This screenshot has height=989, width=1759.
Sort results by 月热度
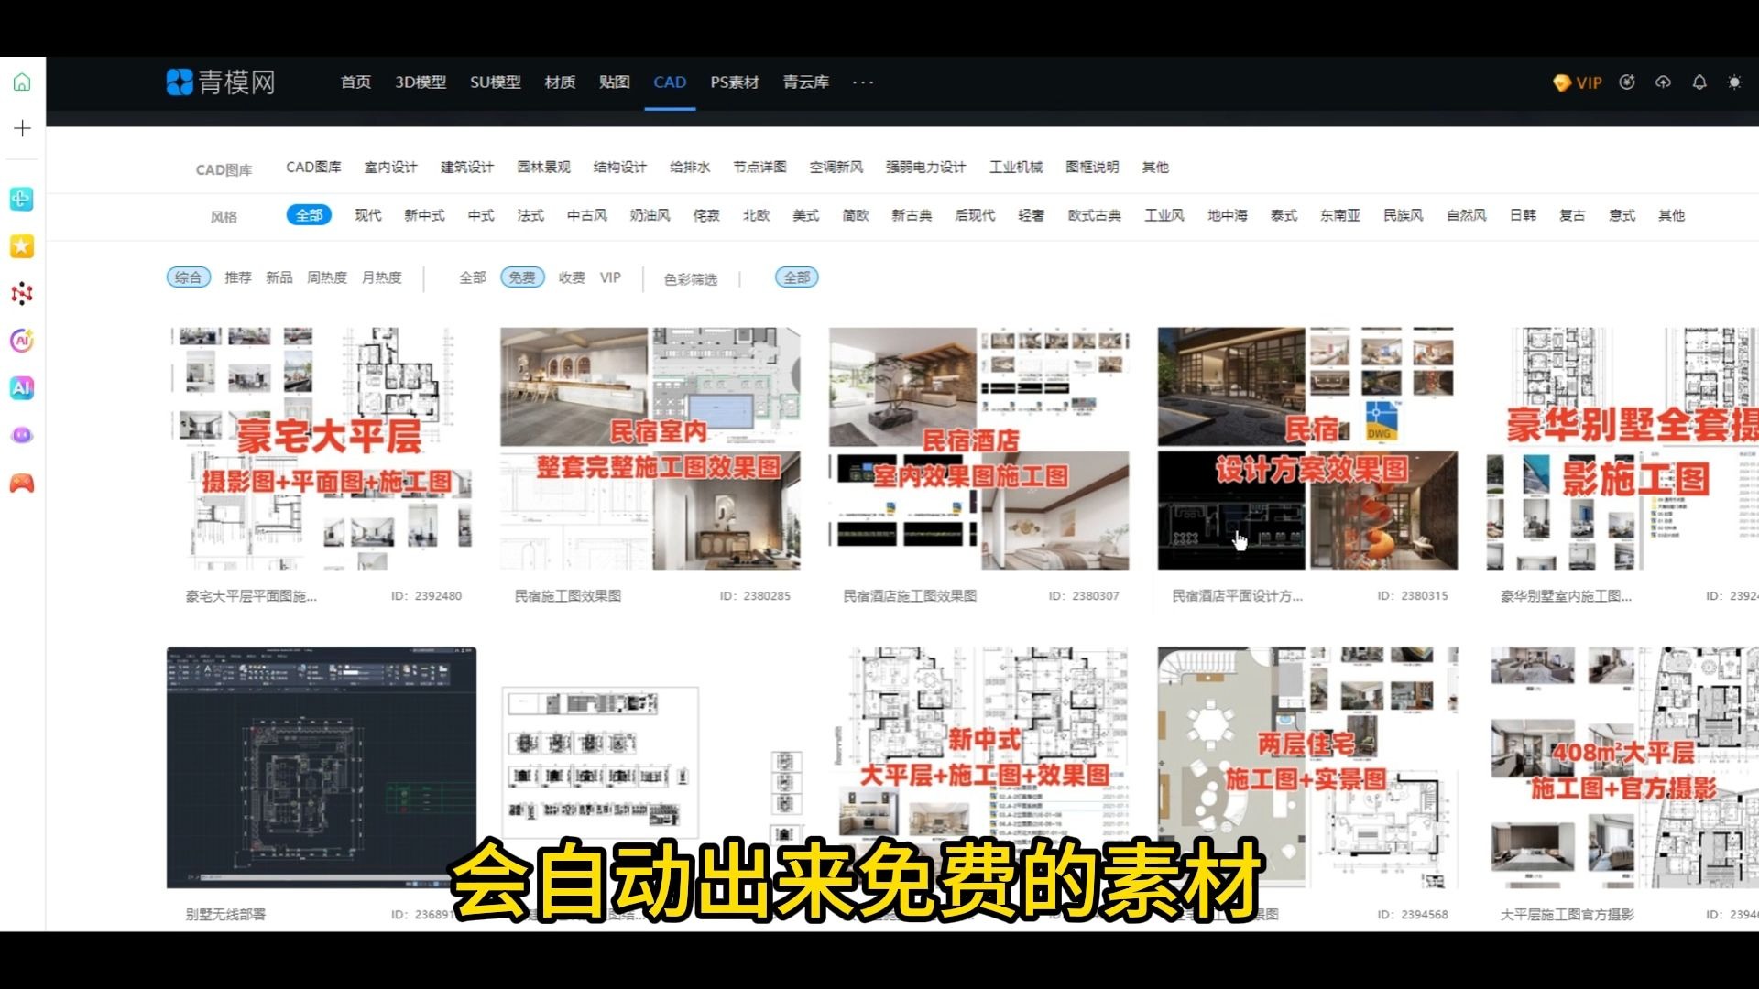pyautogui.click(x=382, y=277)
